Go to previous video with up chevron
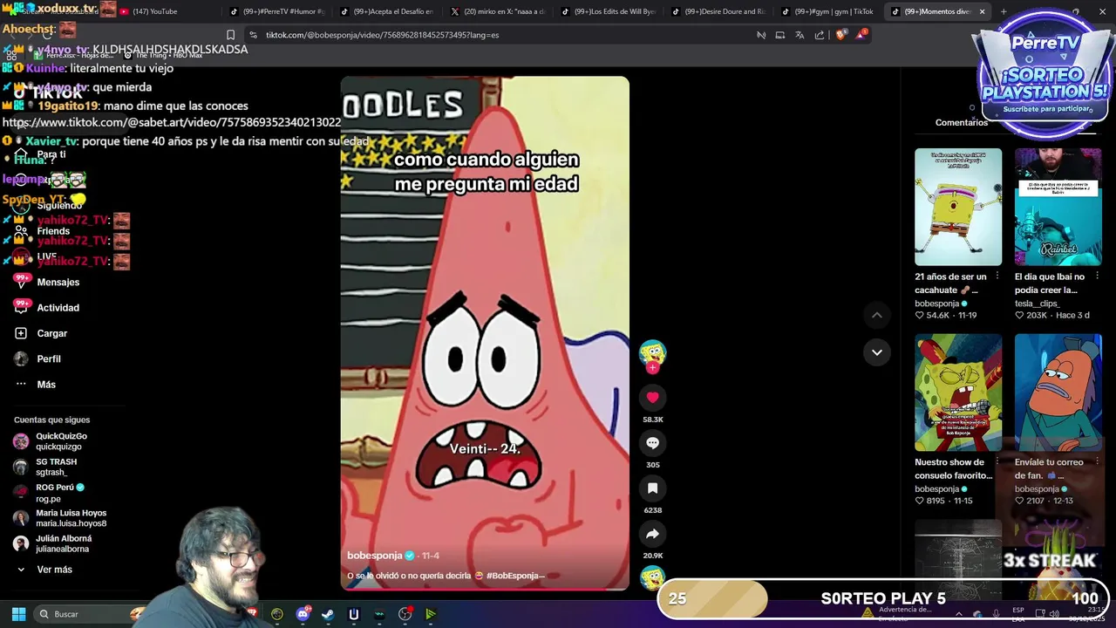1116x628 pixels. click(877, 315)
